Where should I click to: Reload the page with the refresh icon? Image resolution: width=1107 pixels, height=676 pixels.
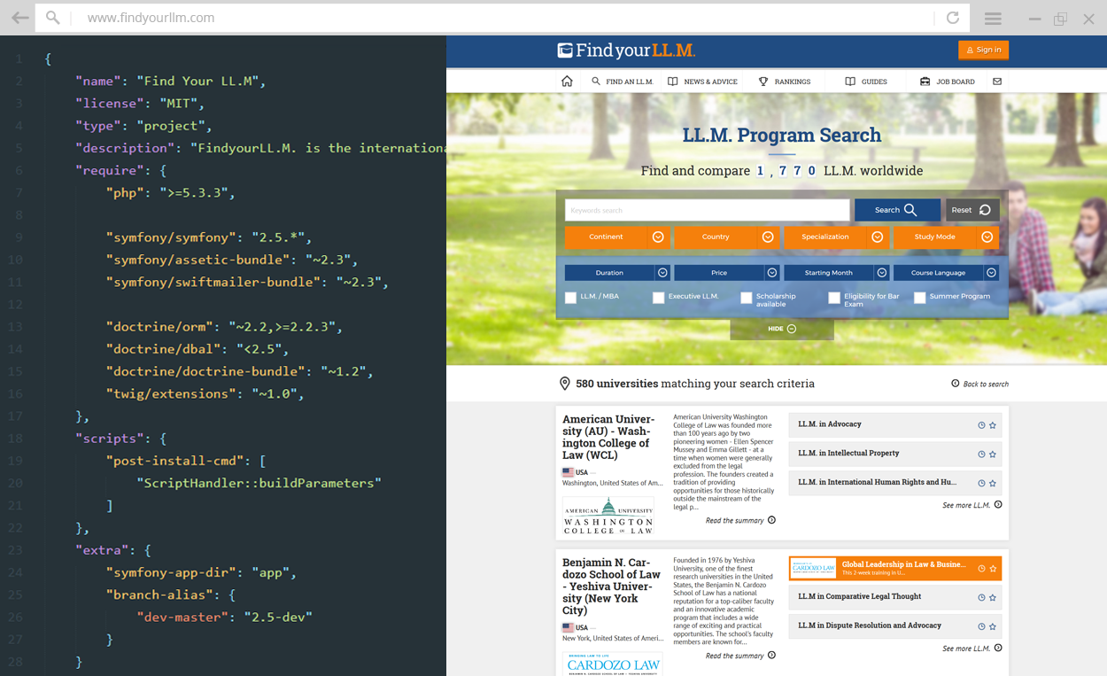click(953, 18)
